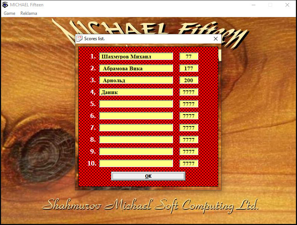297x225 pixels.
Task: Click the score value 177
Action: tap(189, 68)
